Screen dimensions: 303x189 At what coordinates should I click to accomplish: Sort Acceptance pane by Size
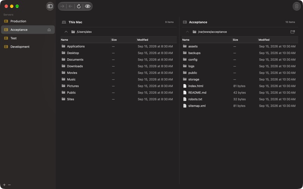coord(245,40)
